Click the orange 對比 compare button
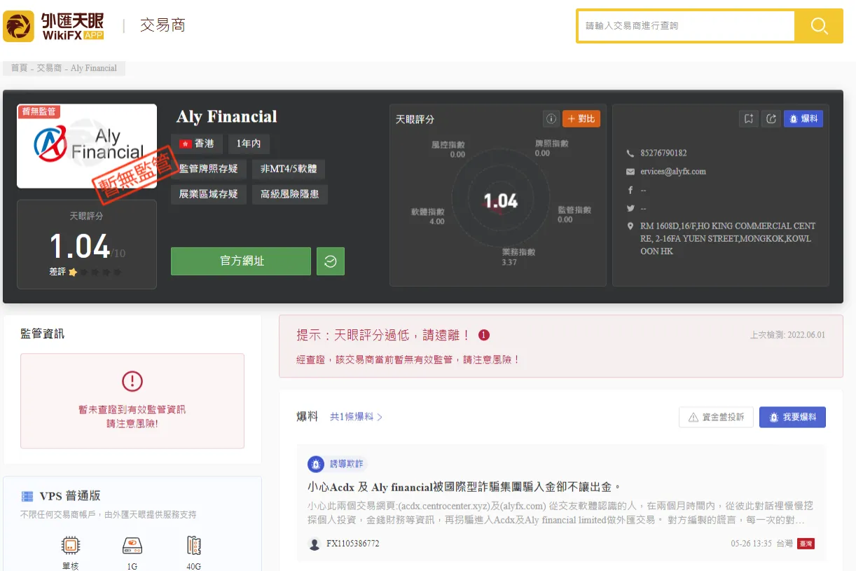Screen dimensions: 856x571 coord(581,118)
